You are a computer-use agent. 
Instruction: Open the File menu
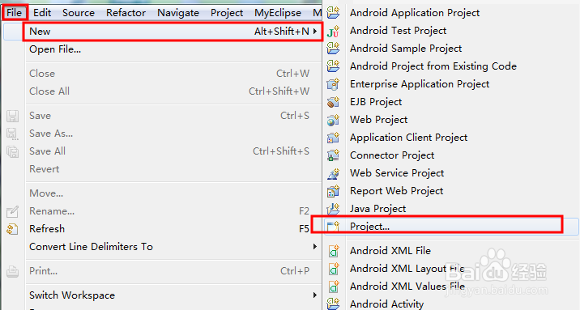click(15, 13)
